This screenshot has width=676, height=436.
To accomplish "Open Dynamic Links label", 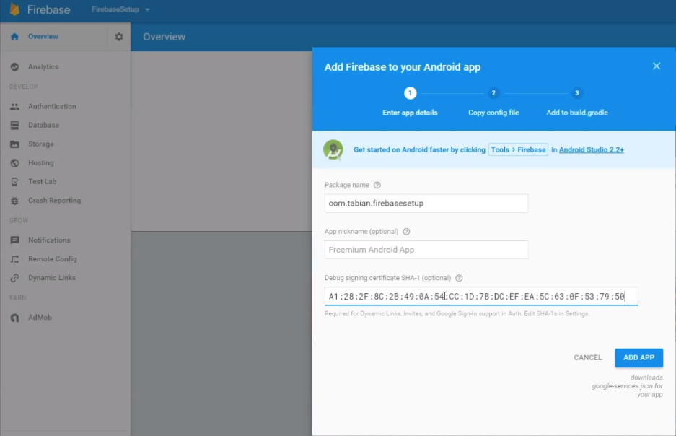I will 52,278.
